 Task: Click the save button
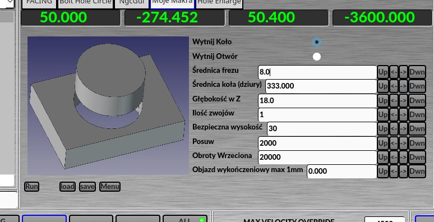[x=87, y=187]
